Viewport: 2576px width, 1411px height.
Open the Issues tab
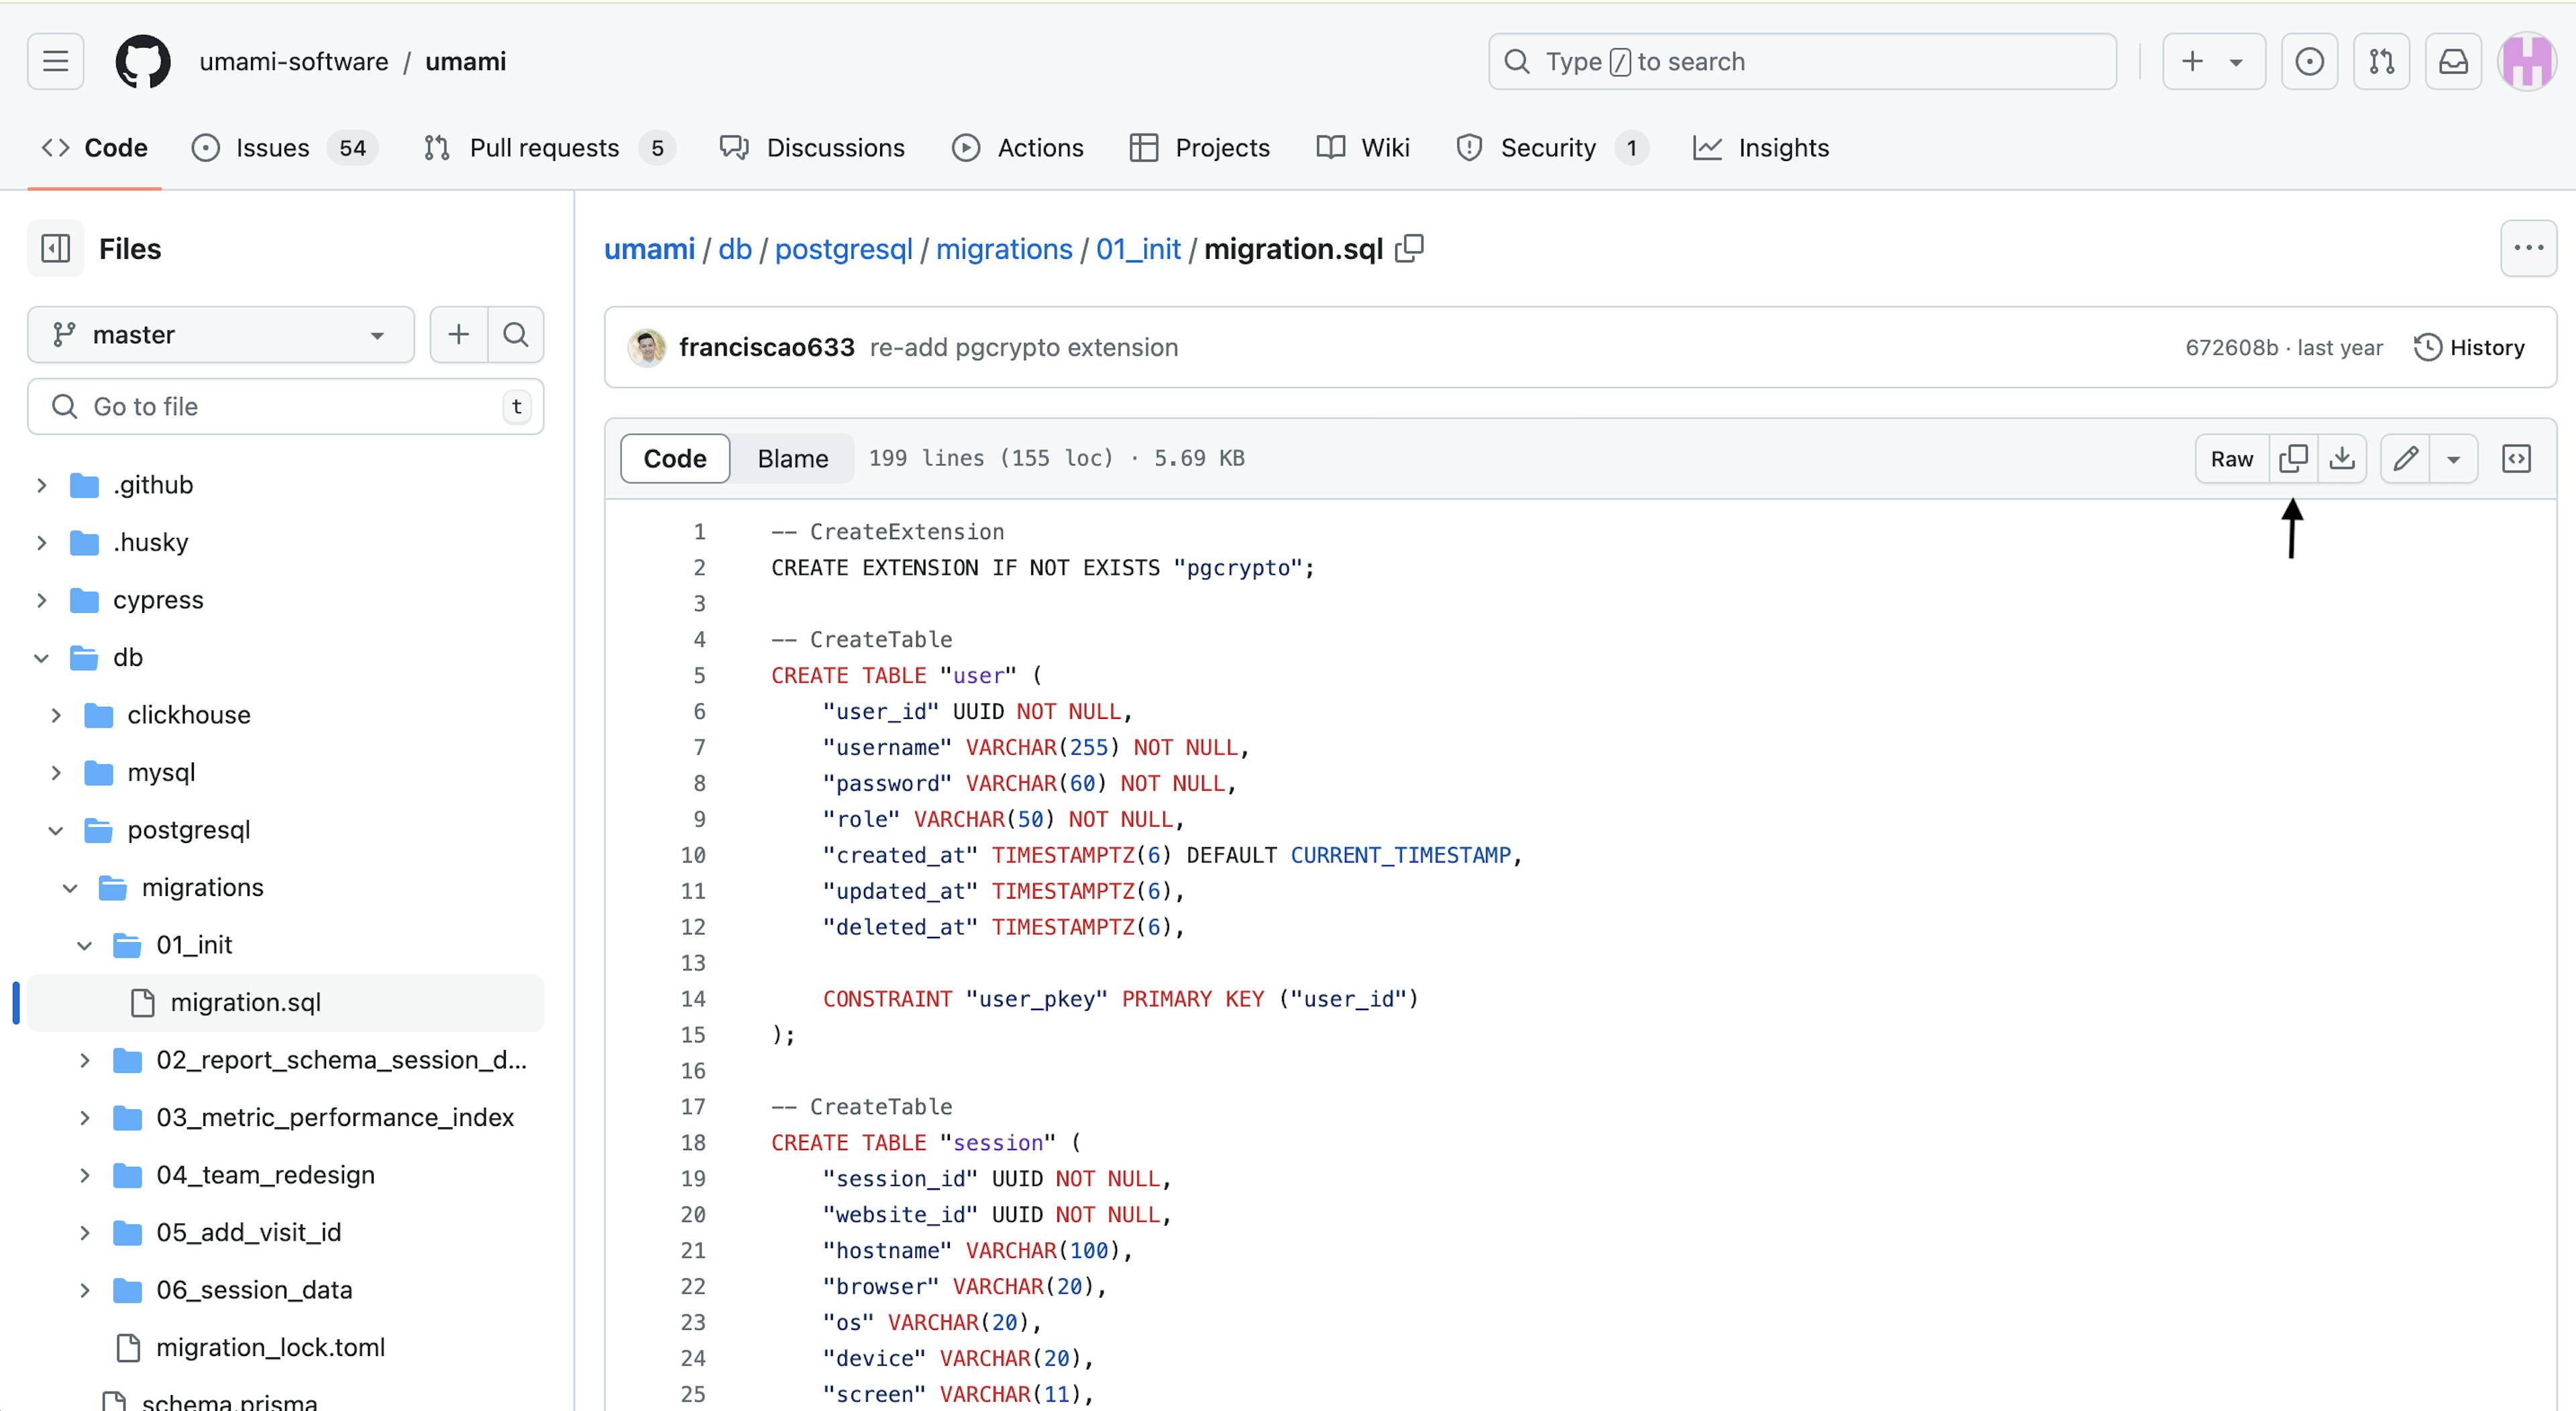point(285,148)
